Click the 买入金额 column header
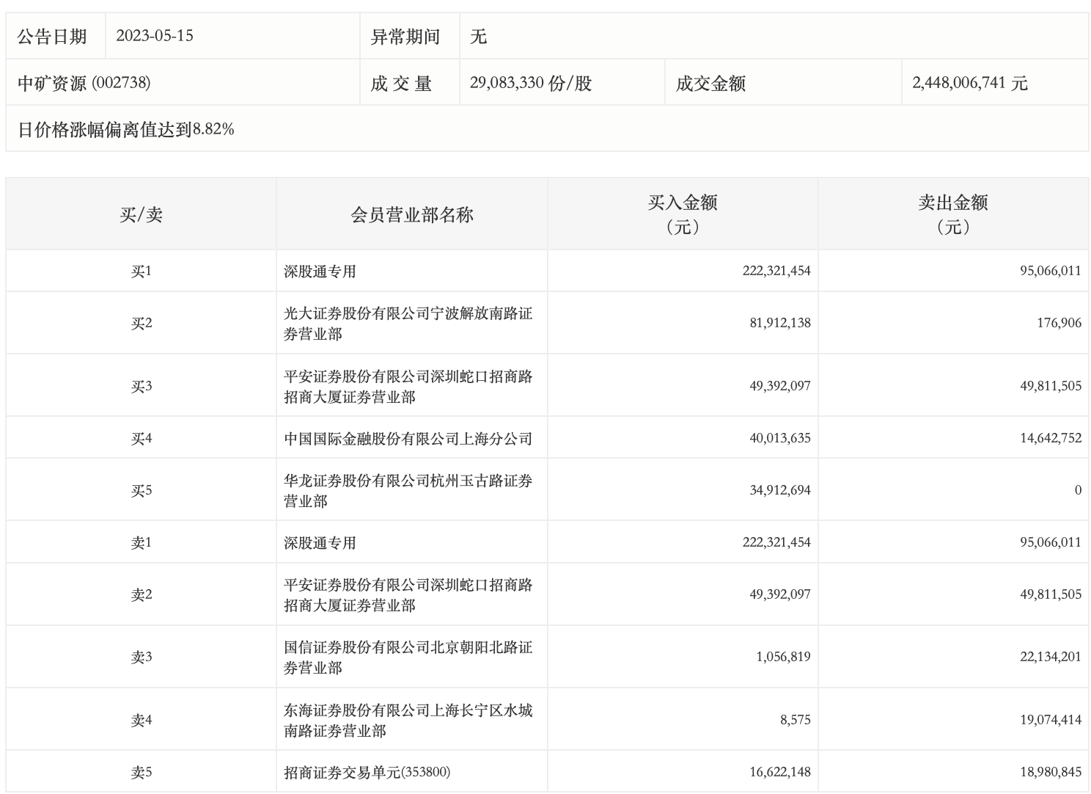The image size is (1091, 794). pyautogui.click(x=683, y=214)
